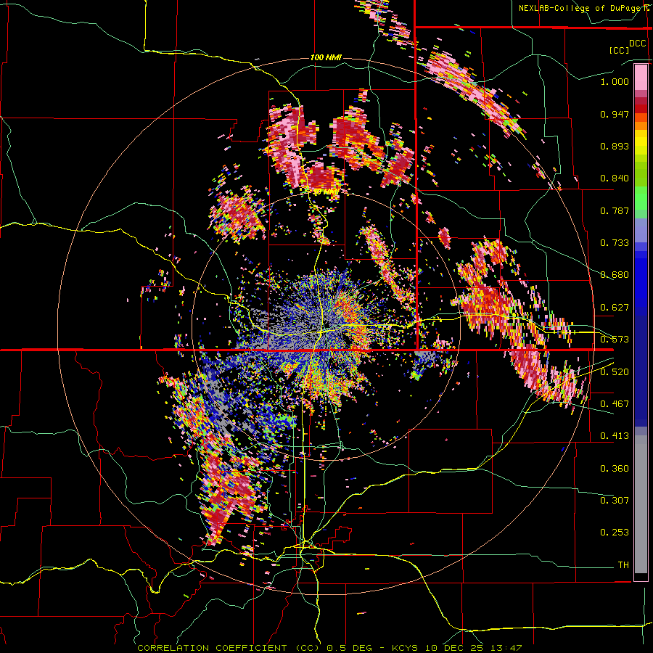Select the 0.680 legend value
653x653 pixels.
[x=615, y=275]
